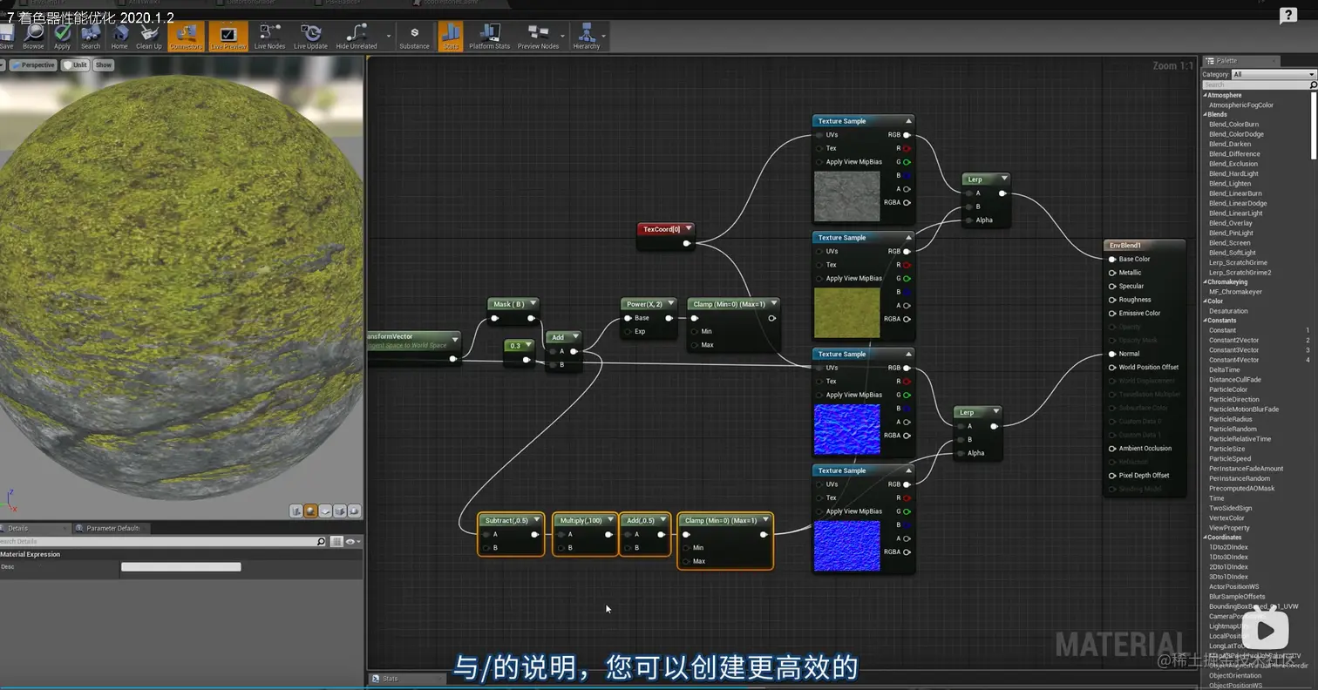Click the Substance toolbar icon
1318x690 pixels.
tap(414, 36)
